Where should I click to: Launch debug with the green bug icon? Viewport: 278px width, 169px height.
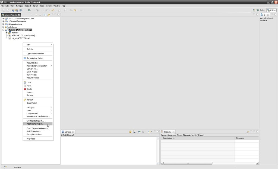(x=29, y=10)
